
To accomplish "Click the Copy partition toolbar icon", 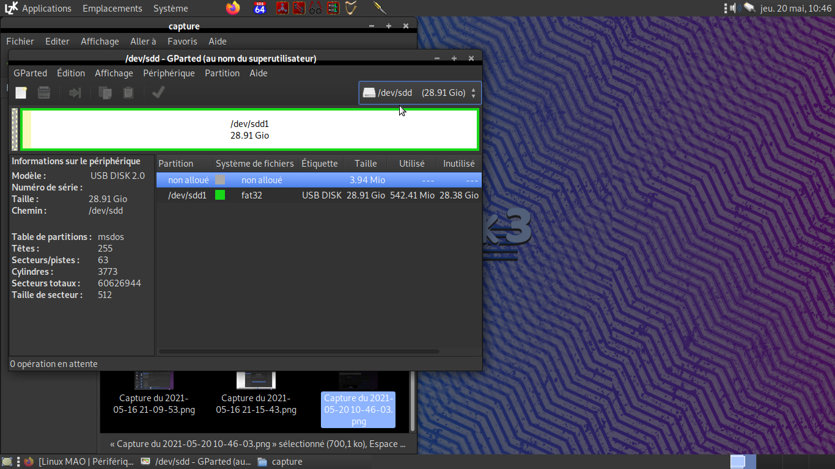I will [x=105, y=93].
